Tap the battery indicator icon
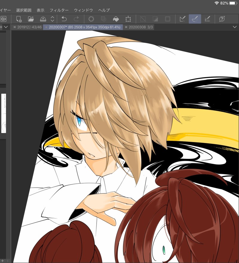 (x=233, y=3)
